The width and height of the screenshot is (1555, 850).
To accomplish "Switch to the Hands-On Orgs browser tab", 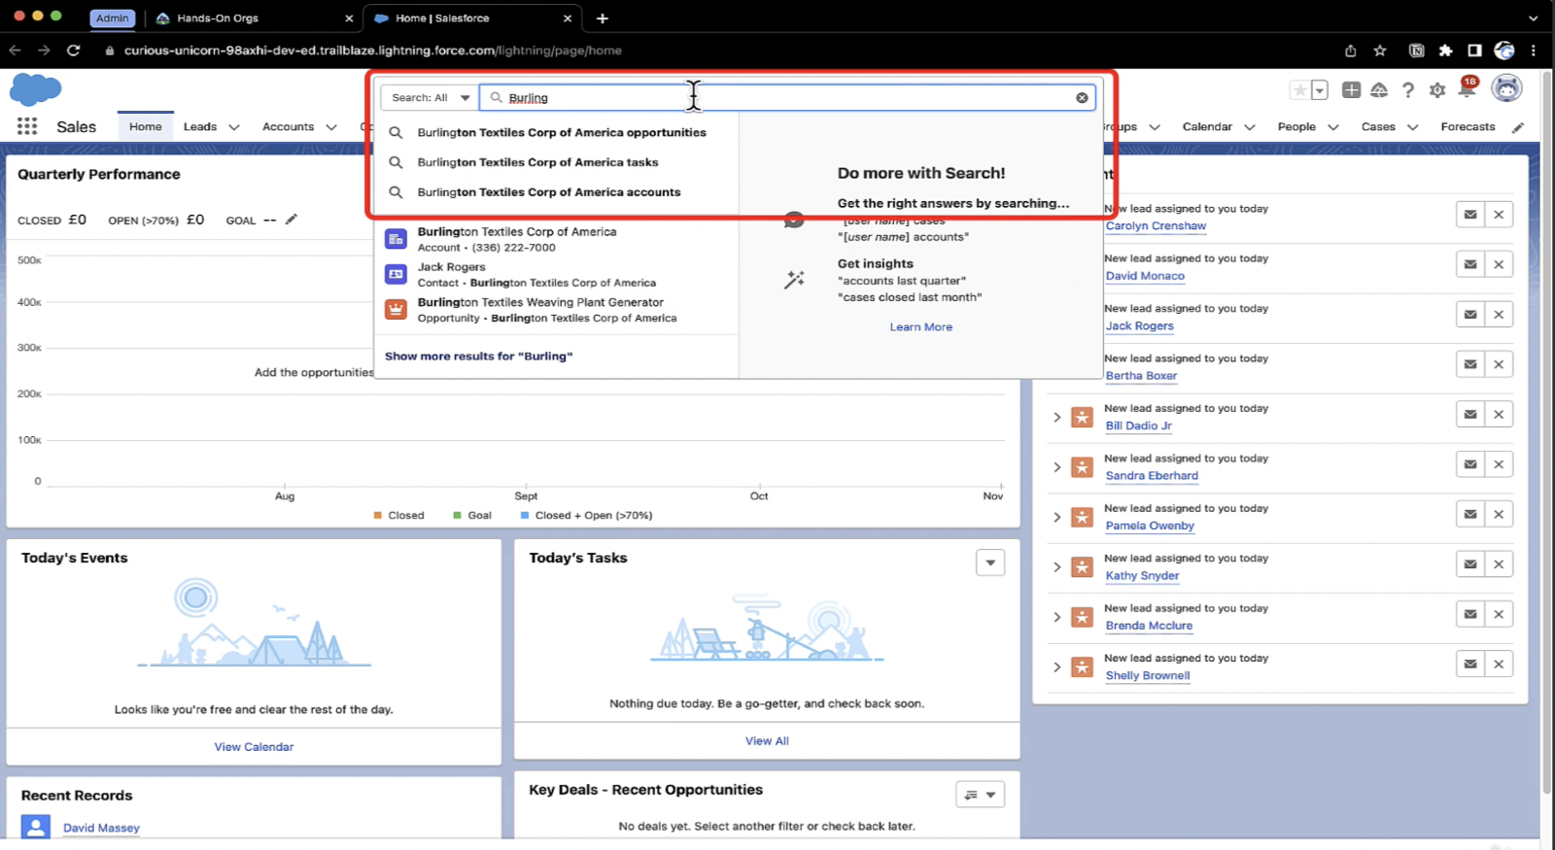I will coord(255,18).
